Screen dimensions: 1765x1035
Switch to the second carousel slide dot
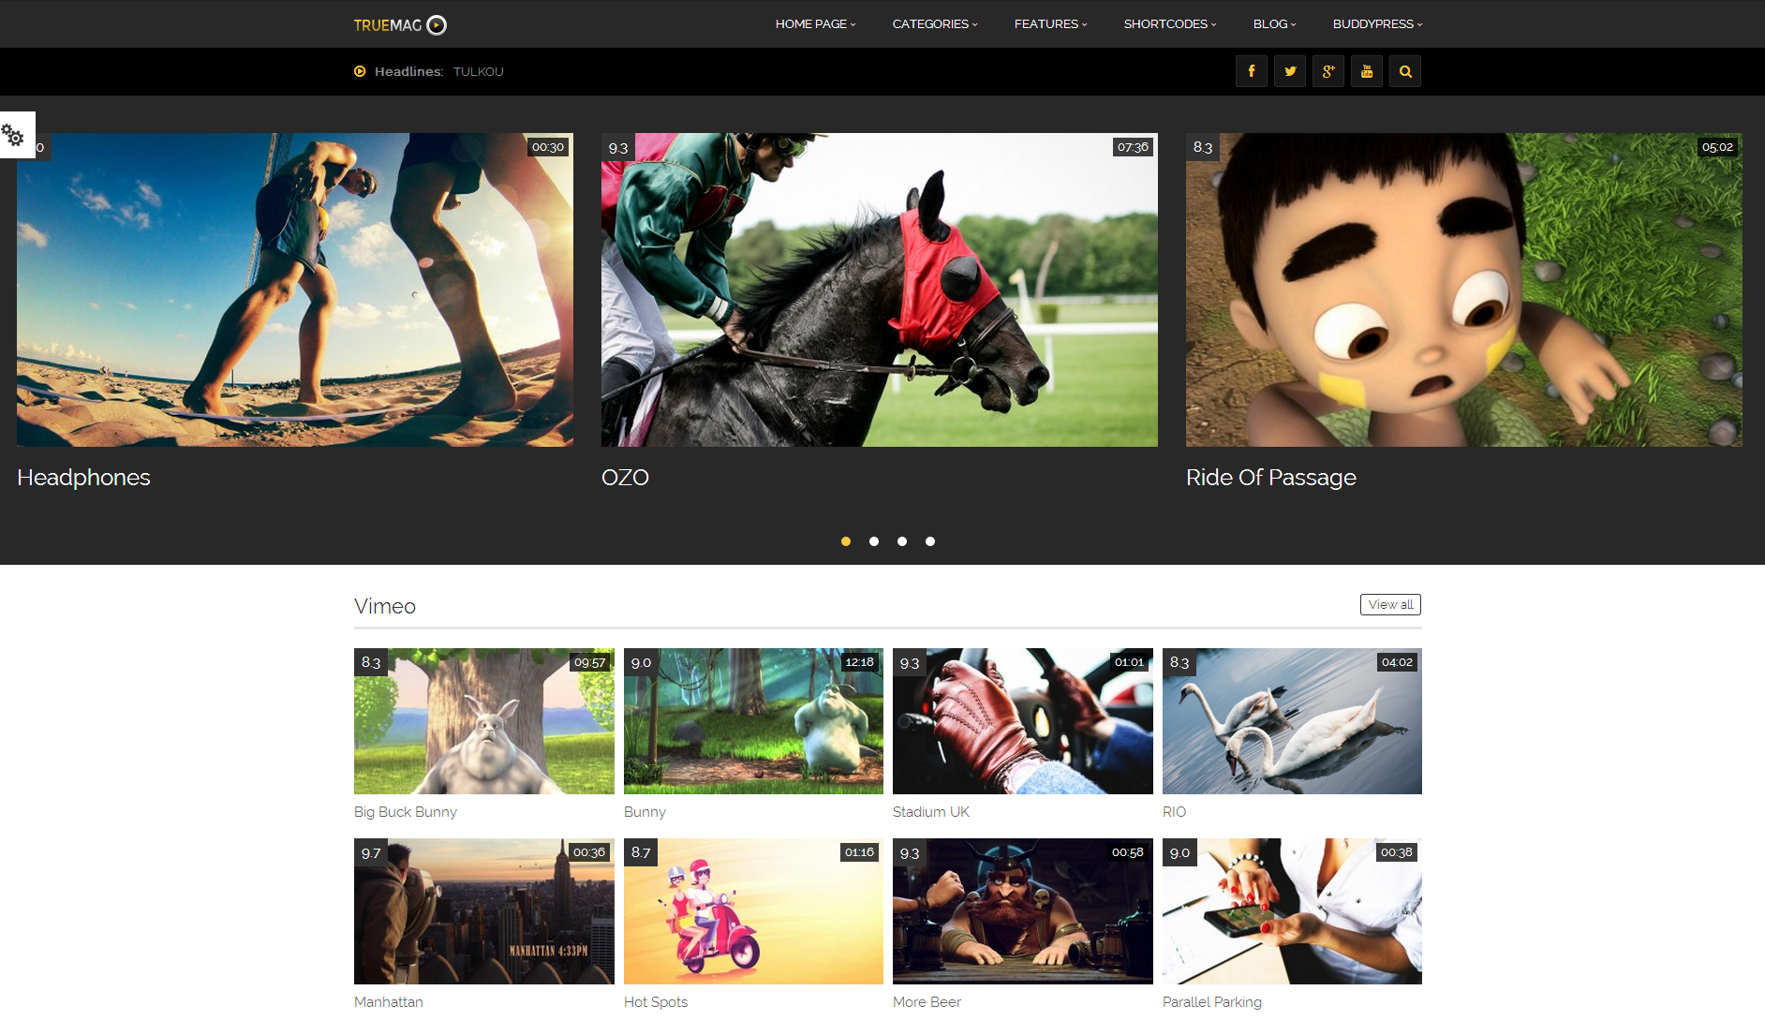[x=874, y=541]
